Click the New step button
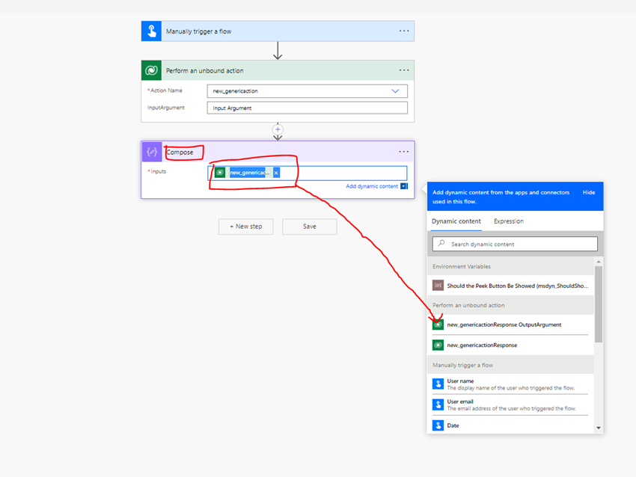 [245, 227]
